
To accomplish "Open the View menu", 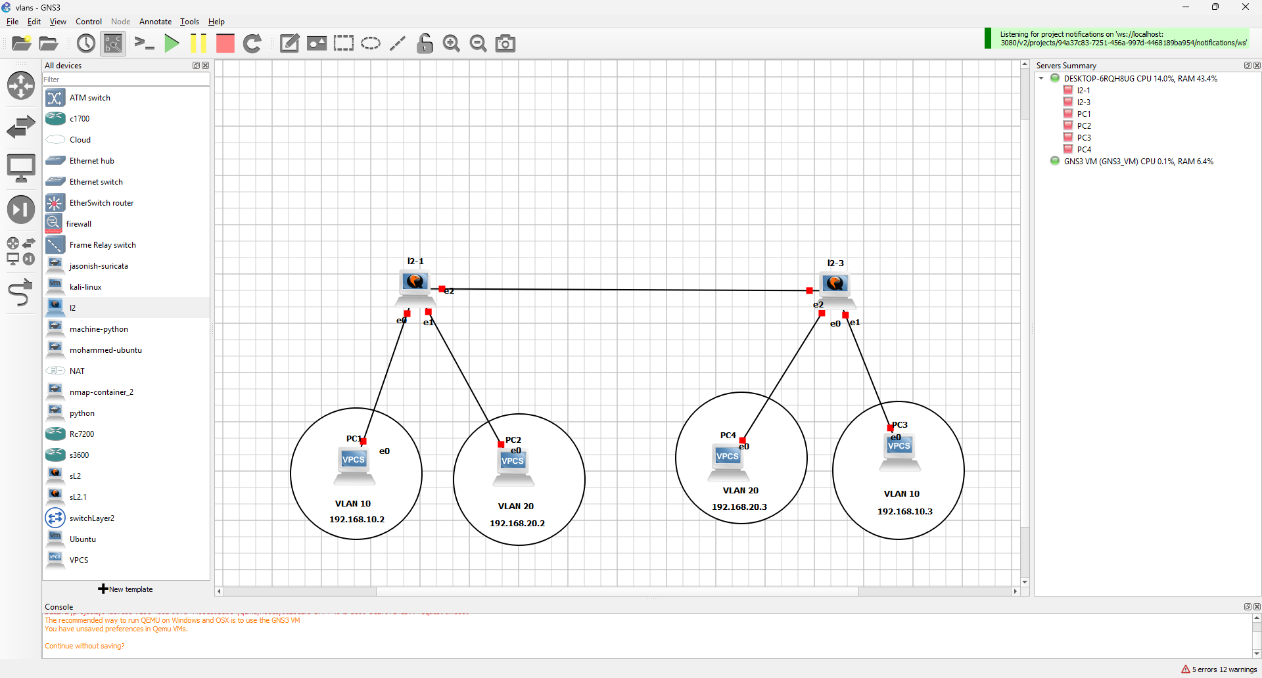I will 58,22.
